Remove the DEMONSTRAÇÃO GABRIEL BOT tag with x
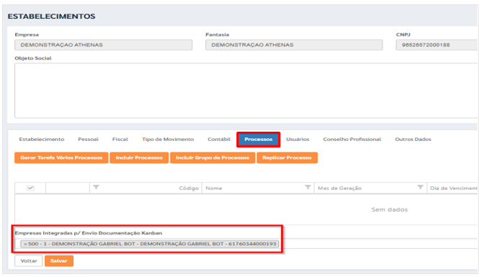Viewport: 483px width, 277px height. coord(25,244)
